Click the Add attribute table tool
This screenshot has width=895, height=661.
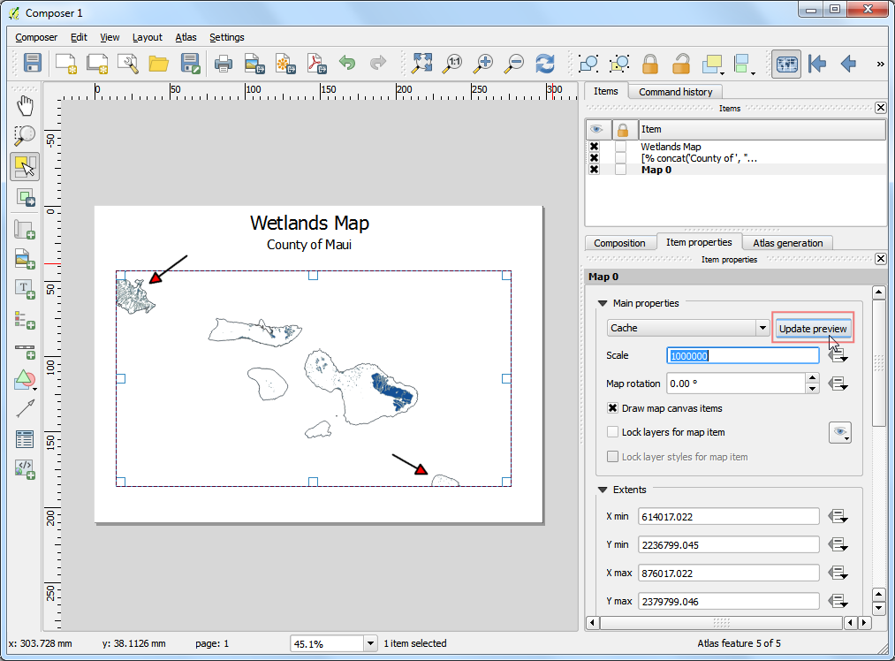[x=25, y=439]
